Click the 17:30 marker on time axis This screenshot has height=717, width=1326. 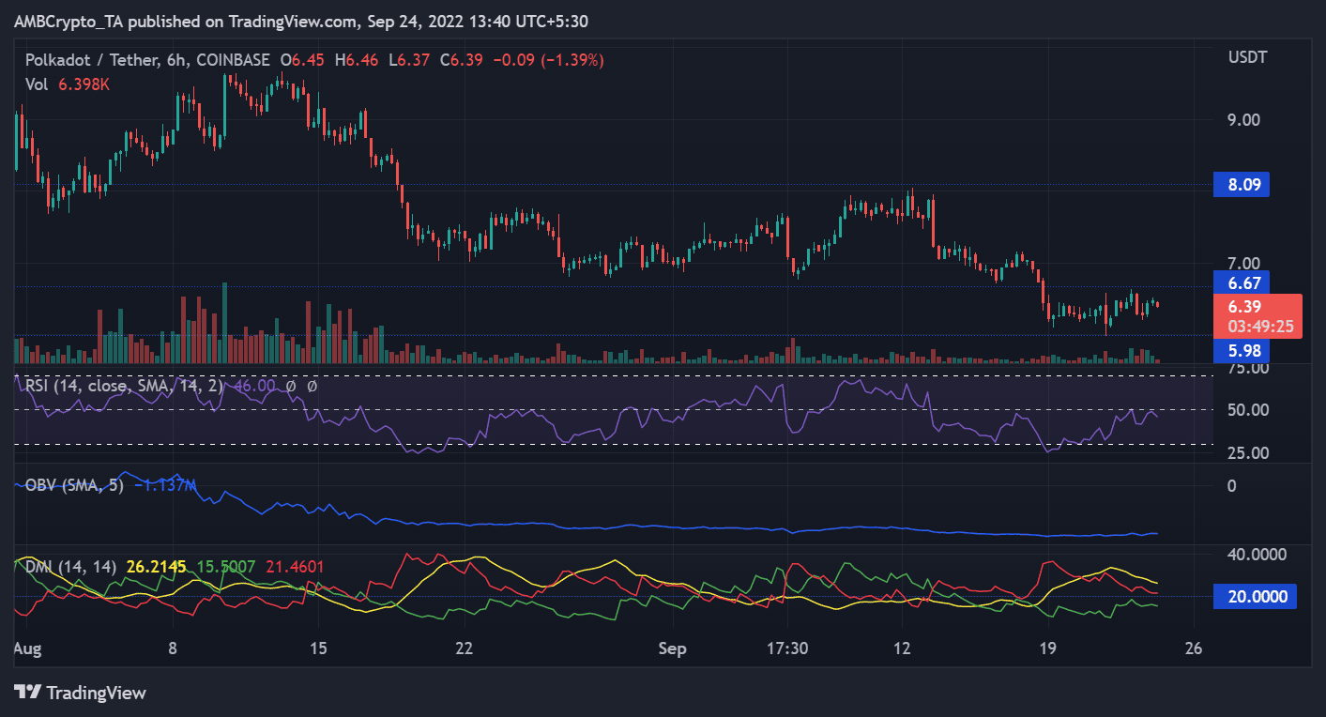coord(787,648)
